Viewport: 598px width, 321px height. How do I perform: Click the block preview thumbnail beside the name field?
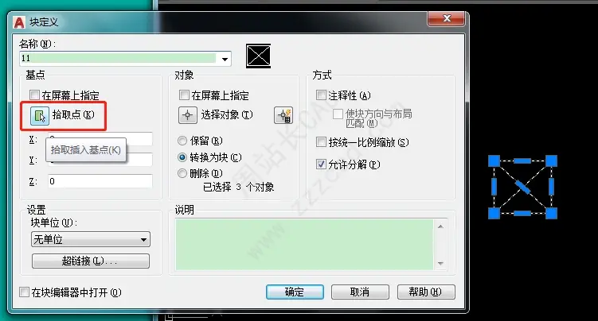(x=258, y=56)
